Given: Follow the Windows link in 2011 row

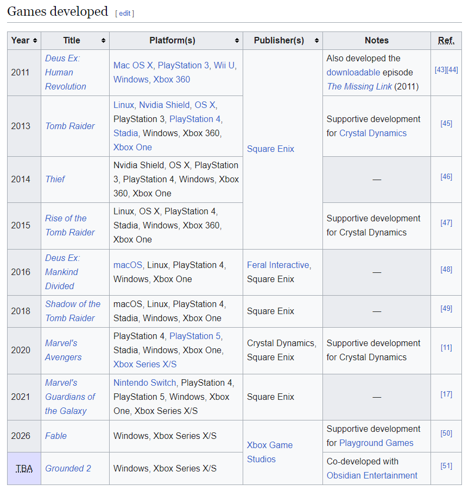Looking at the screenshot, I should pyautogui.click(x=131, y=80).
